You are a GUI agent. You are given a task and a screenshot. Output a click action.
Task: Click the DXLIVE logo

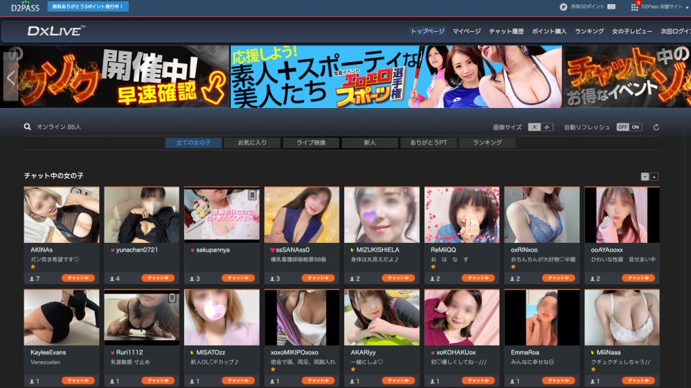pyautogui.click(x=56, y=31)
